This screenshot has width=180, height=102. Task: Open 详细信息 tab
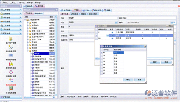[x=74, y=14]
